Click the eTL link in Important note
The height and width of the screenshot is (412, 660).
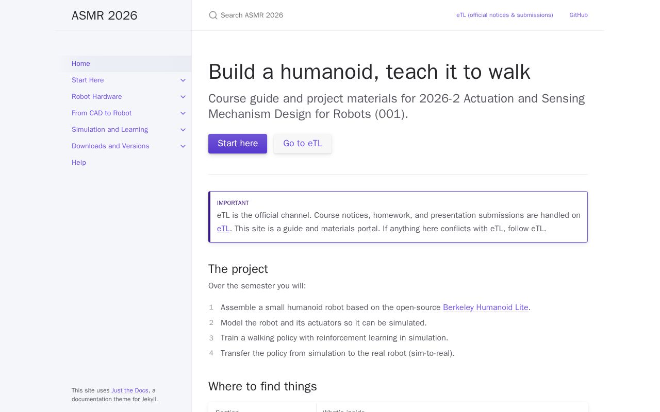pos(223,229)
